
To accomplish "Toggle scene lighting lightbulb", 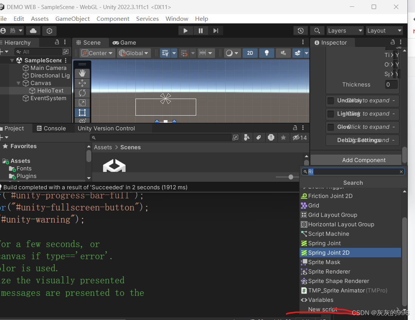I will [x=267, y=53].
